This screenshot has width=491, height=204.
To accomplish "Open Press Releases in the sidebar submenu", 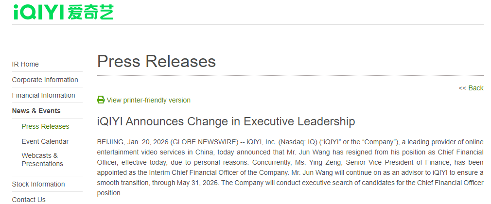I will coord(45,126).
